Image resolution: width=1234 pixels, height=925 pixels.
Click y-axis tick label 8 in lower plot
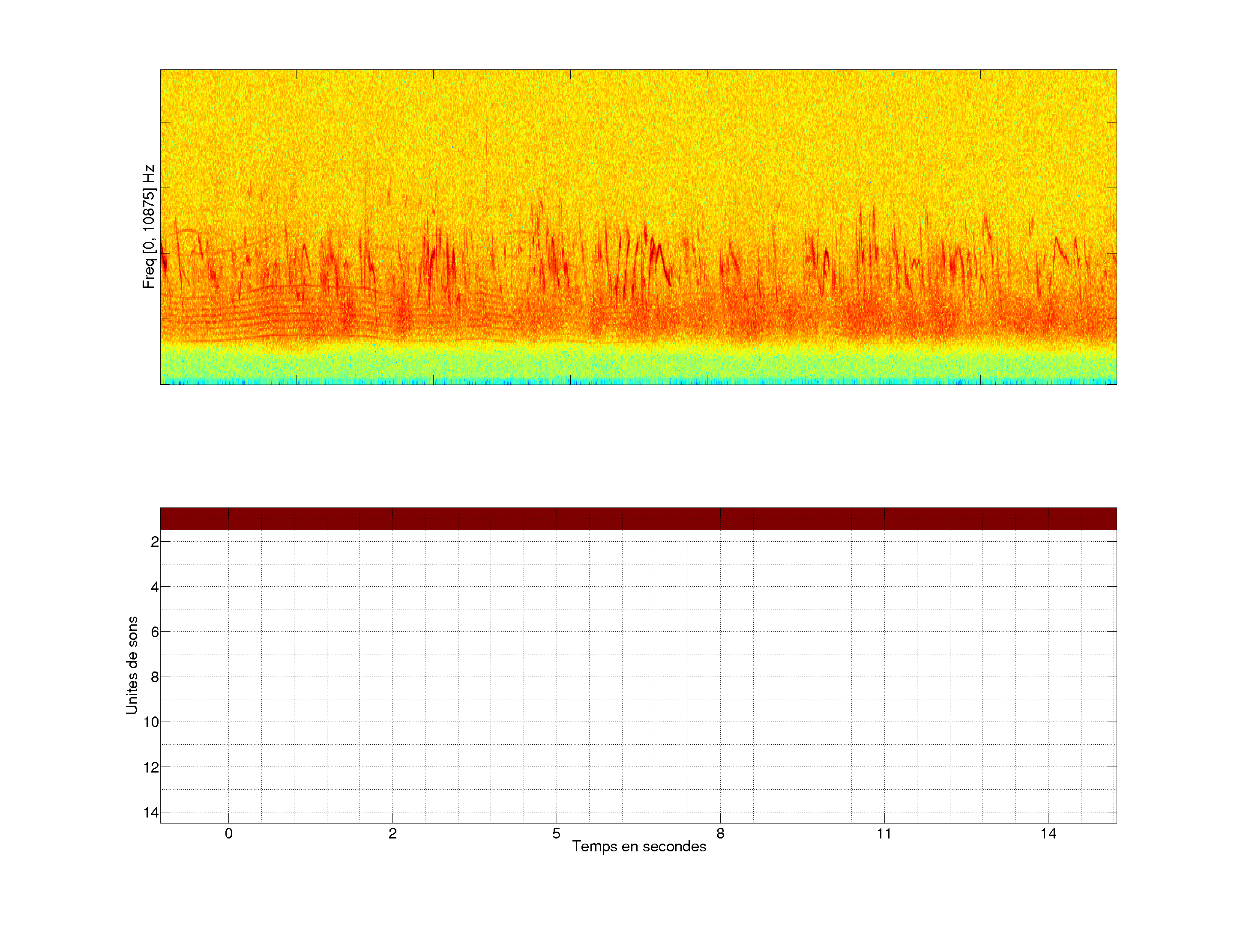coord(155,677)
